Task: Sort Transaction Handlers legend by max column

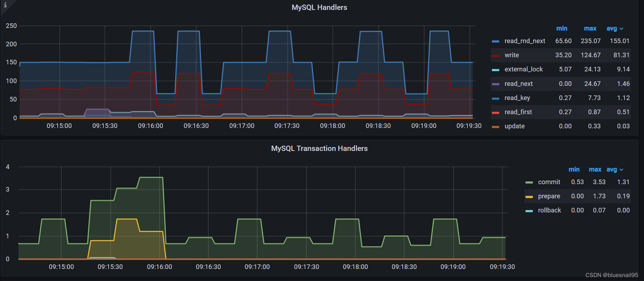Action: (x=595, y=169)
